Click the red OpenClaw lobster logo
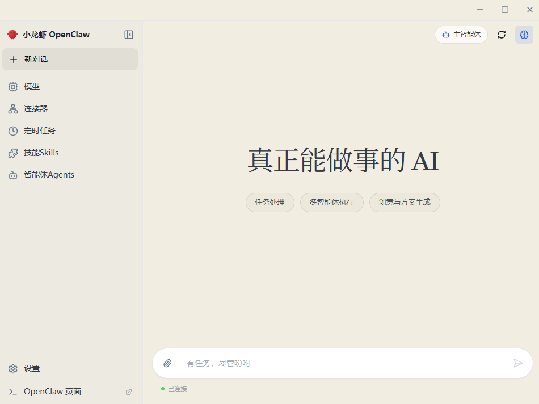 [x=12, y=35]
